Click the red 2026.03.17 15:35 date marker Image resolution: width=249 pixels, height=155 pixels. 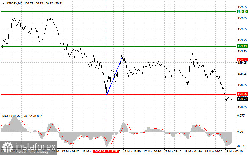click(x=106, y=152)
